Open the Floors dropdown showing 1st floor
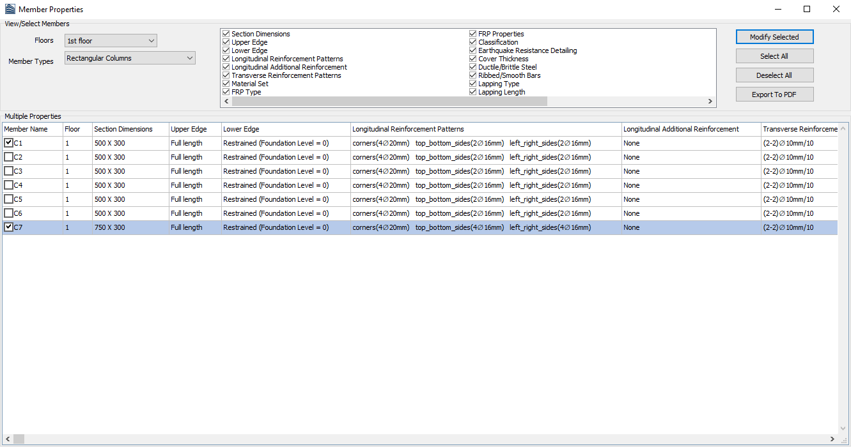Screen dimensions: 851x447 (x=111, y=41)
